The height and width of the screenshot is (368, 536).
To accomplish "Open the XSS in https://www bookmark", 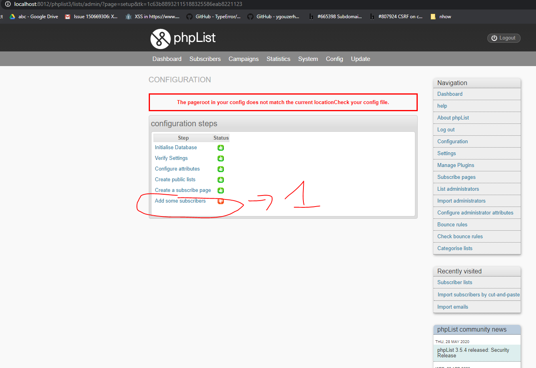I will (x=152, y=17).
